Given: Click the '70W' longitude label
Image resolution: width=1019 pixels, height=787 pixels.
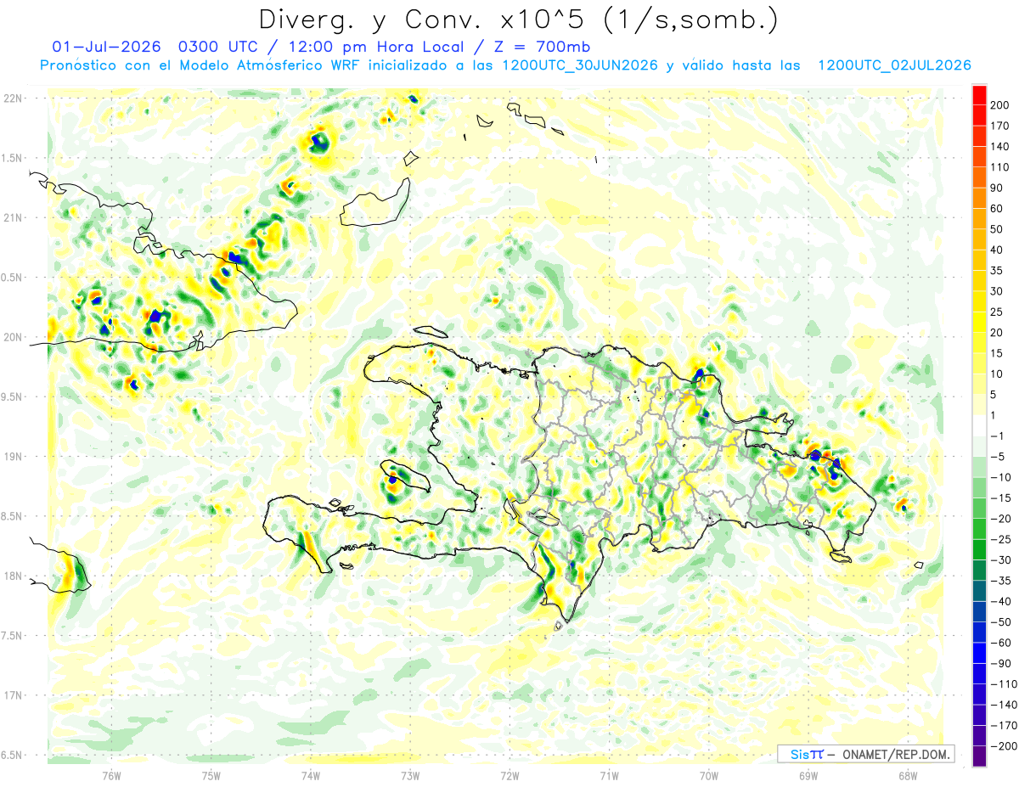Looking at the screenshot, I should coord(709,775).
